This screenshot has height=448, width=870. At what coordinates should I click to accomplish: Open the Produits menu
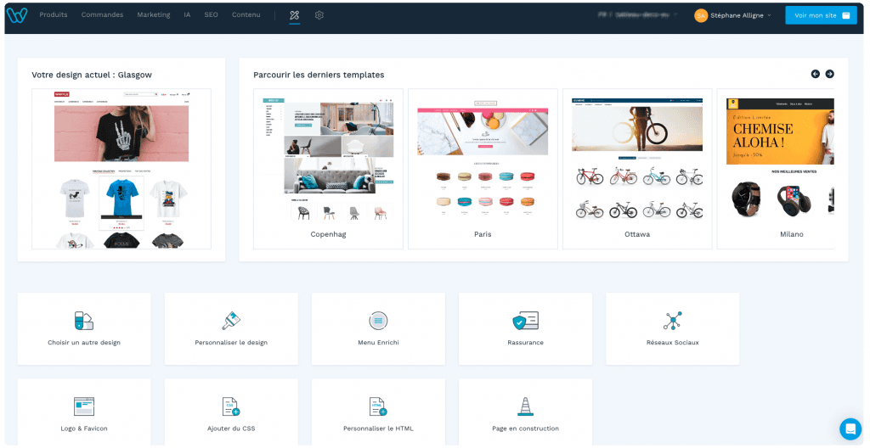pos(54,15)
